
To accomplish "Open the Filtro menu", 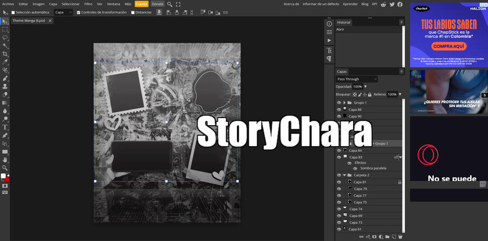I will point(88,4).
